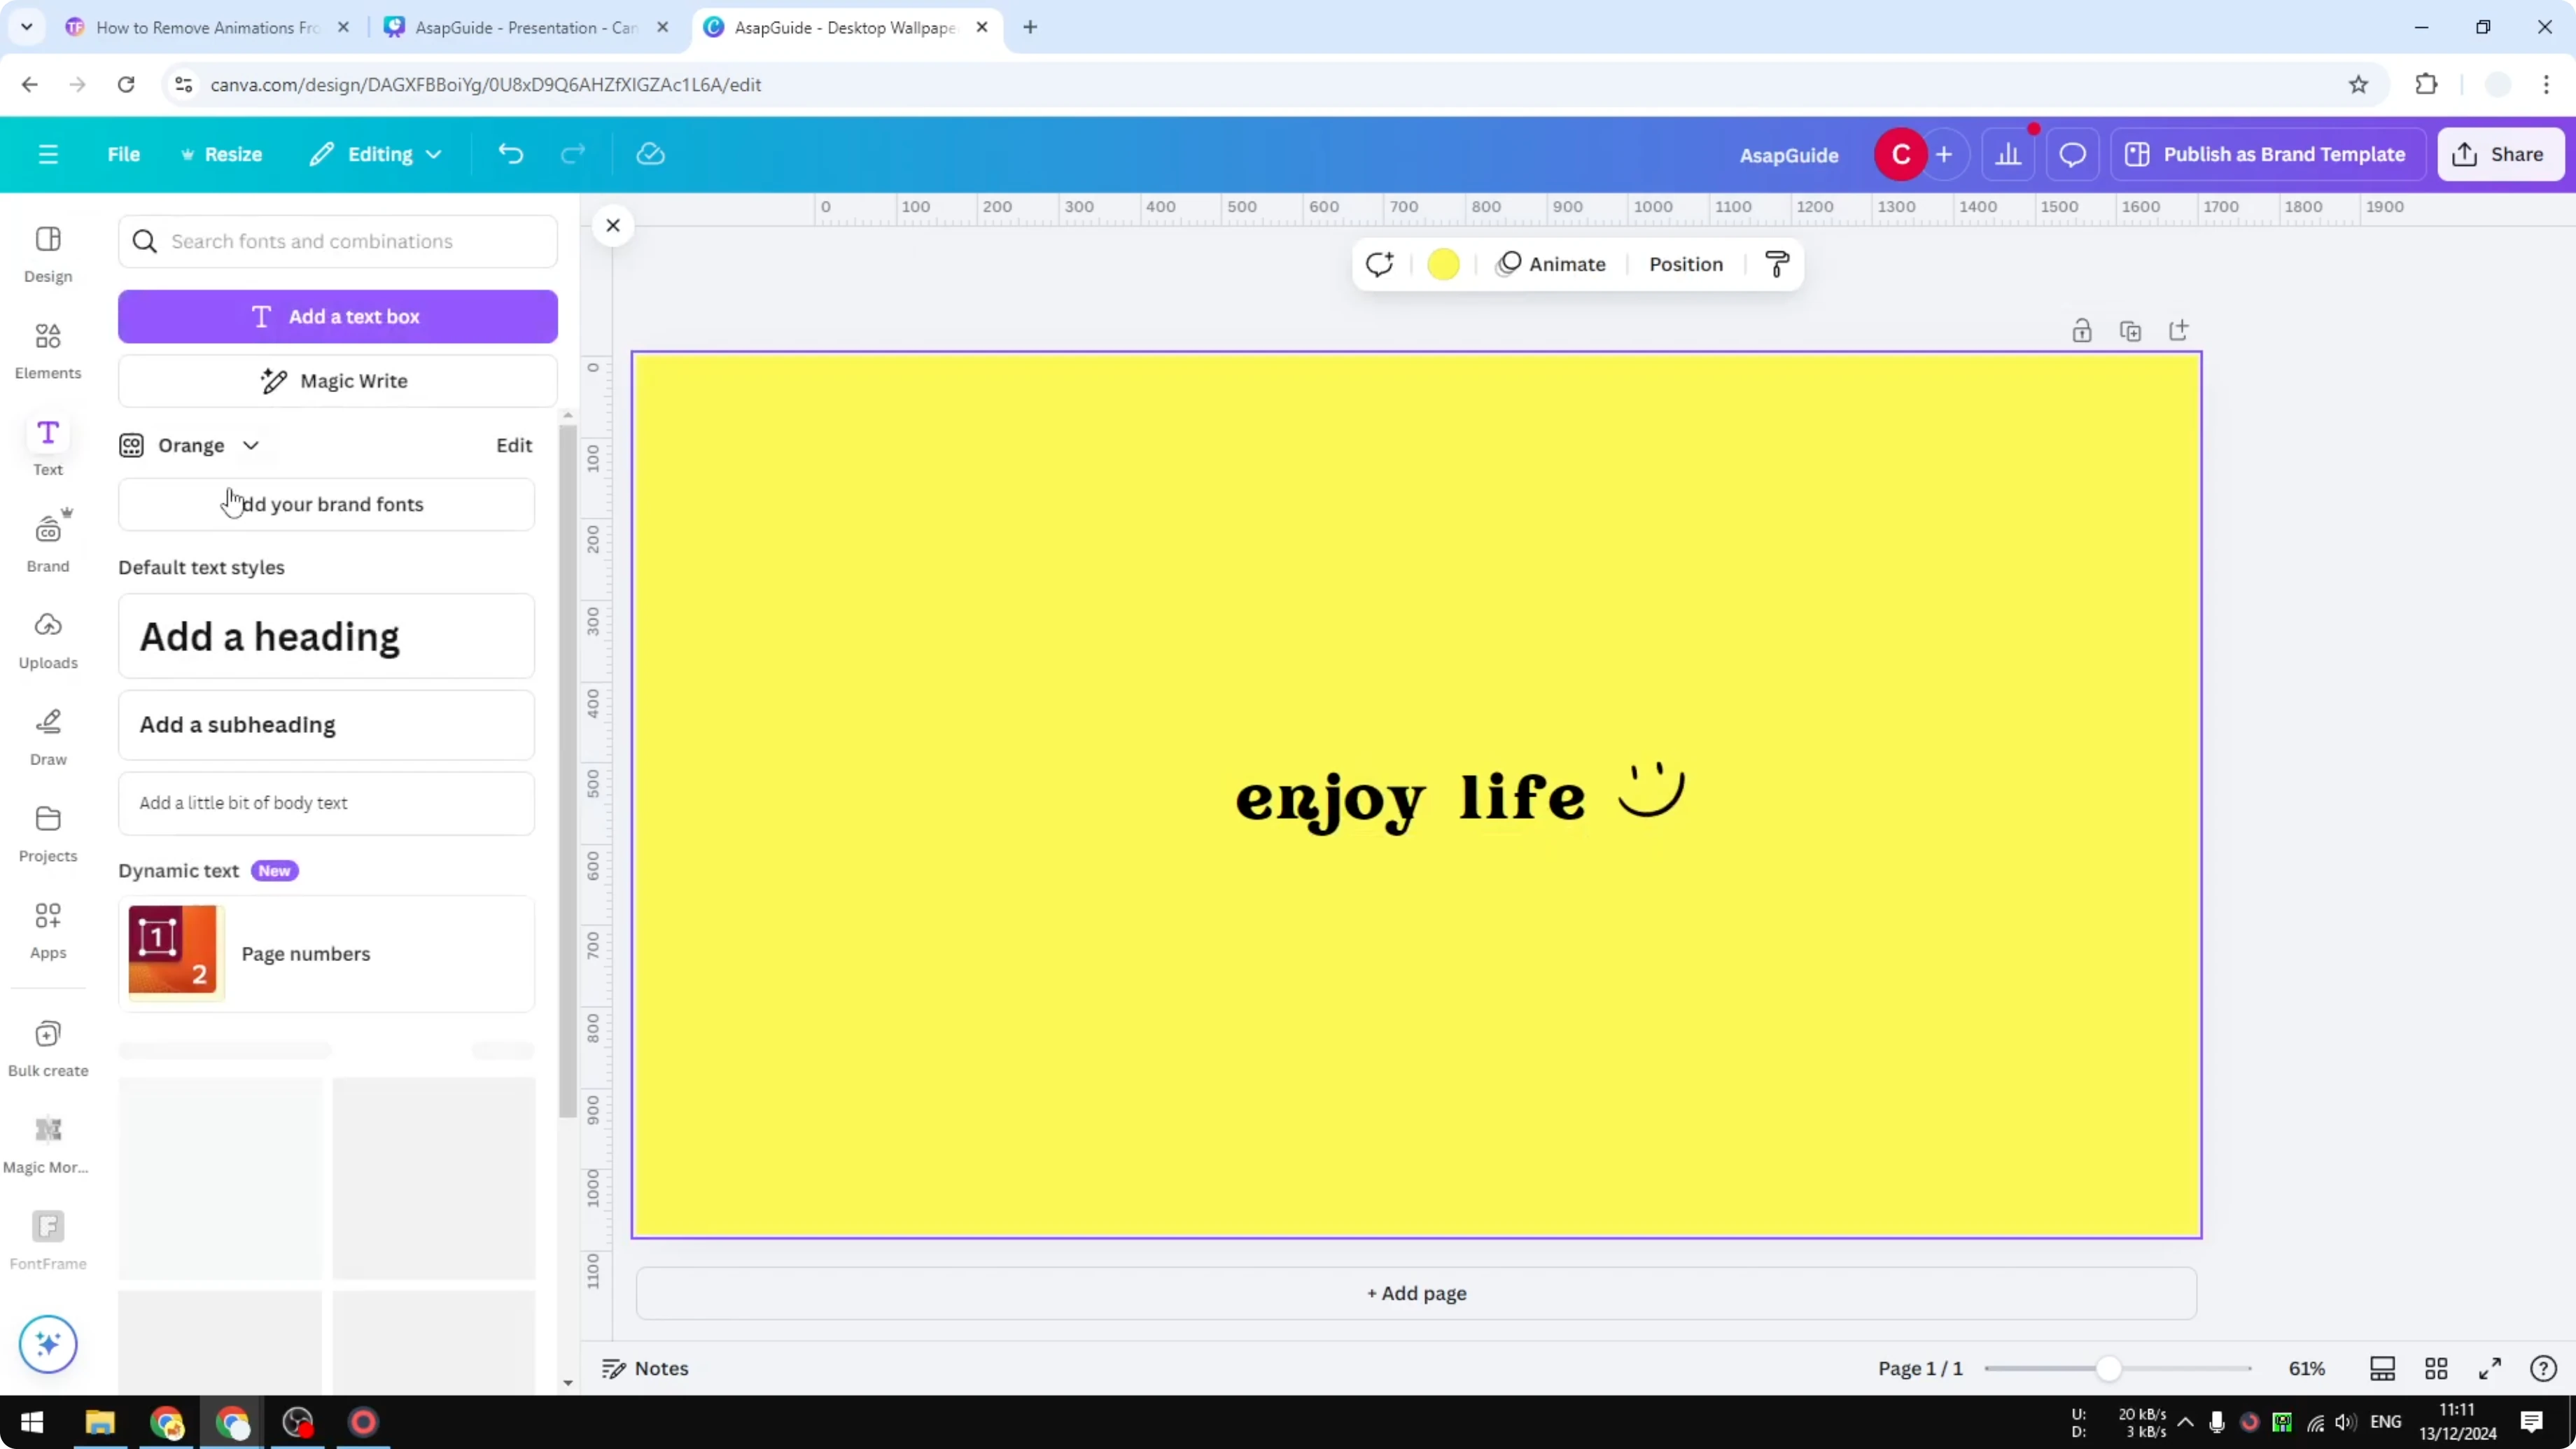The width and height of the screenshot is (2576, 1449).
Task: Click the Share button
Action: (x=2500, y=154)
